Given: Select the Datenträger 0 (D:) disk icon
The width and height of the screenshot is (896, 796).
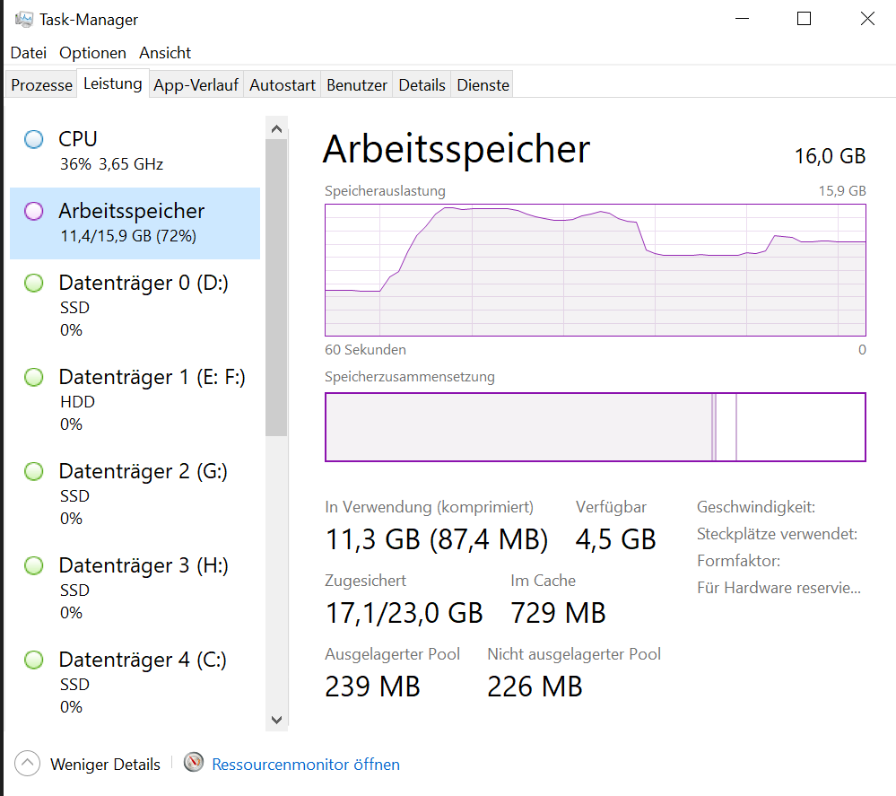Looking at the screenshot, I should tap(33, 283).
